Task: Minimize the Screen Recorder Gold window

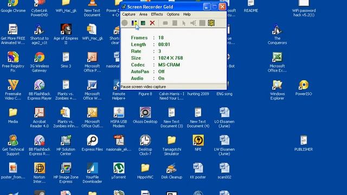Action: pos(207,7)
